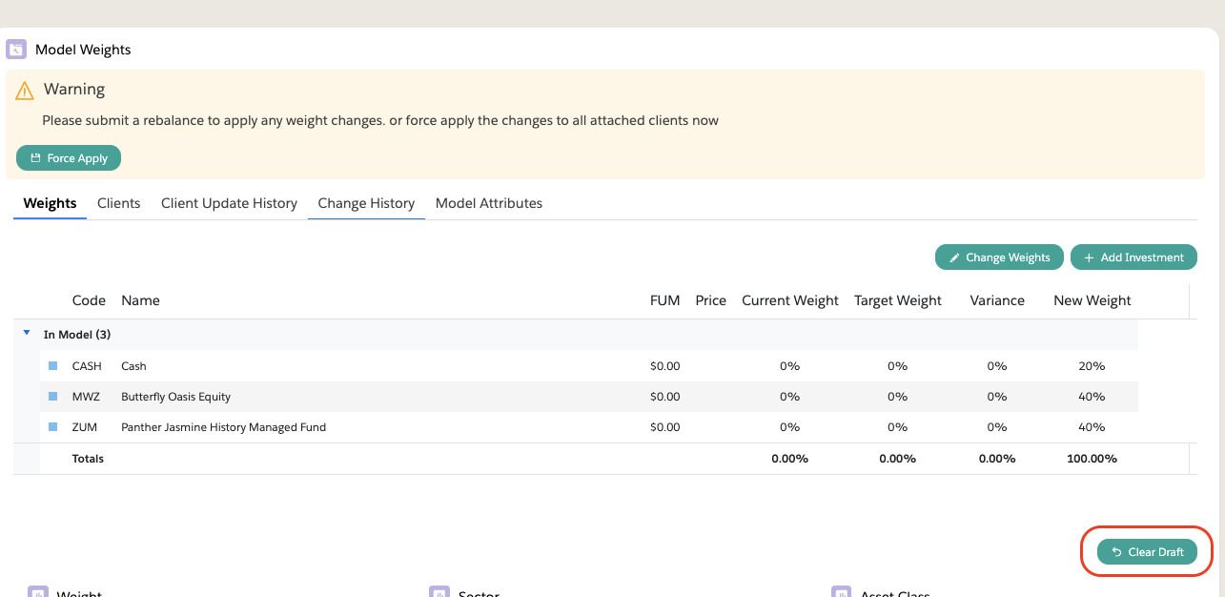The height and width of the screenshot is (597, 1225).
Task: Switch to the Clients tab
Action: coord(119,203)
